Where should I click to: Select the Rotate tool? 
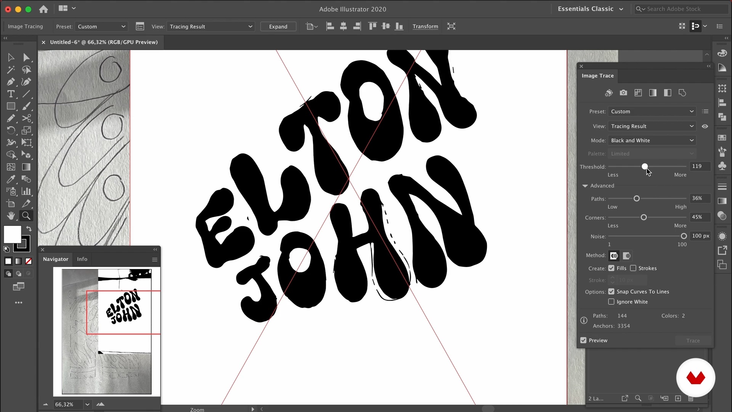(11, 130)
